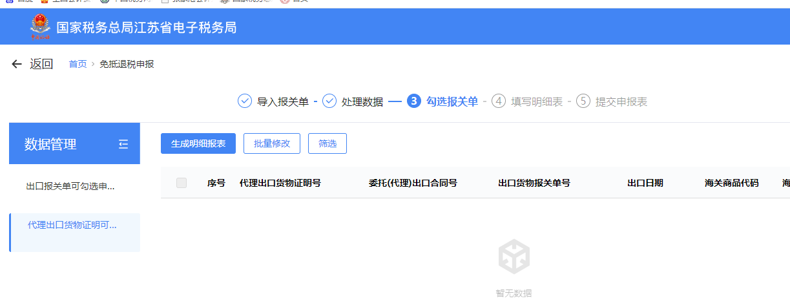The image size is (790, 305).
Task: Click the step 1 checkmark circle icon
Action: pyautogui.click(x=245, y=101)
